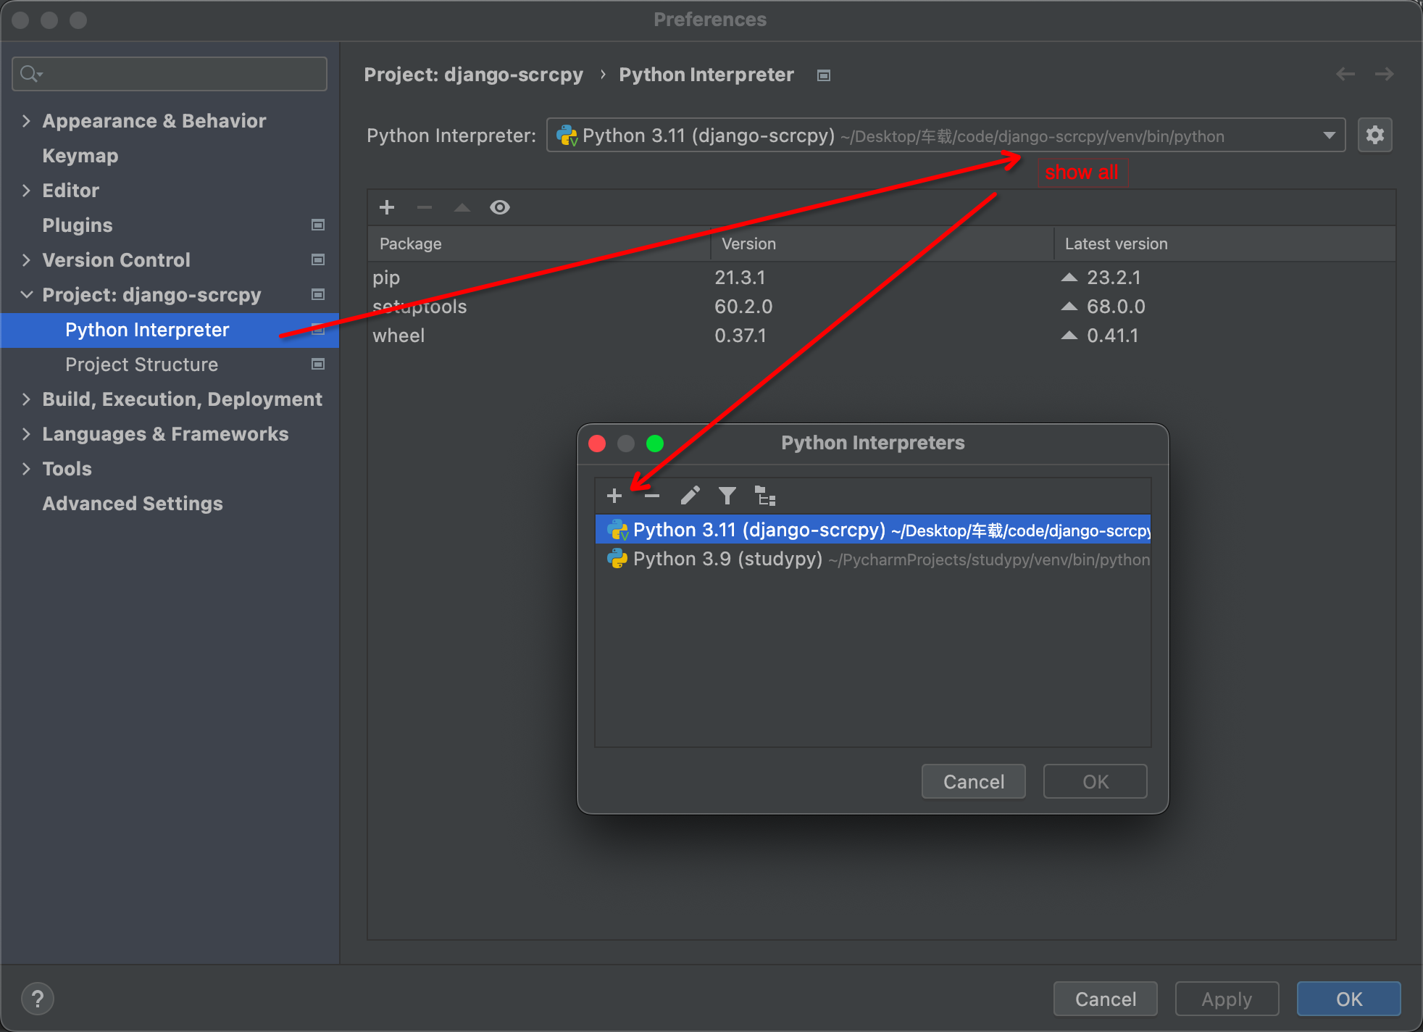Click the upgrade arrow for wheel 0.41.1
This screenshot has width=1423, height=1032.
(1069, 336)
